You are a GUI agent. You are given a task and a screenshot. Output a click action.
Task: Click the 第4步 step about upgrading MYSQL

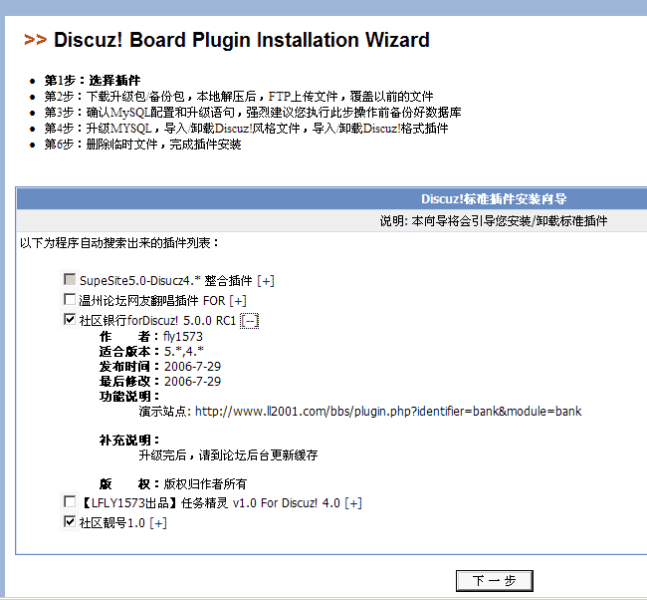tap(246, 129)
